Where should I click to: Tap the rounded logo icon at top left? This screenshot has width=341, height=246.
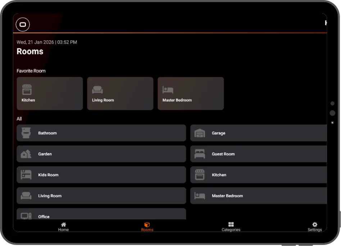[23, 24]
